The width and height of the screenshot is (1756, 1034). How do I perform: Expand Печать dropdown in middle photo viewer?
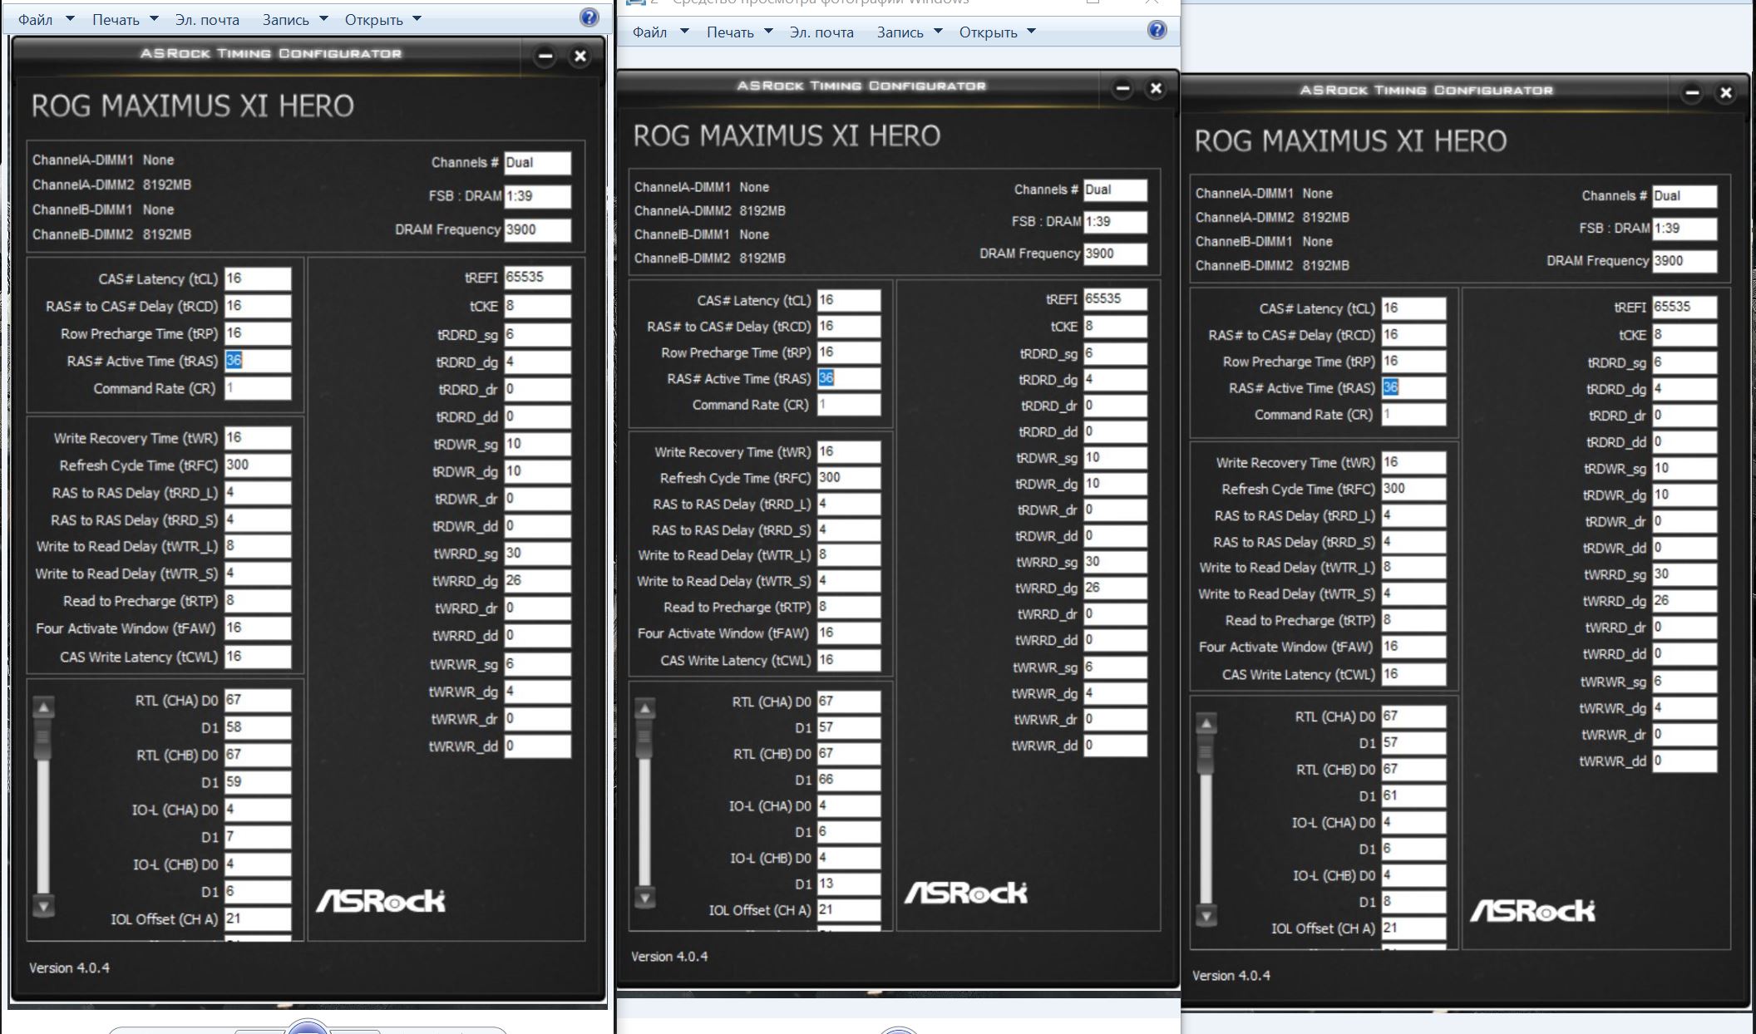point(768,32)
